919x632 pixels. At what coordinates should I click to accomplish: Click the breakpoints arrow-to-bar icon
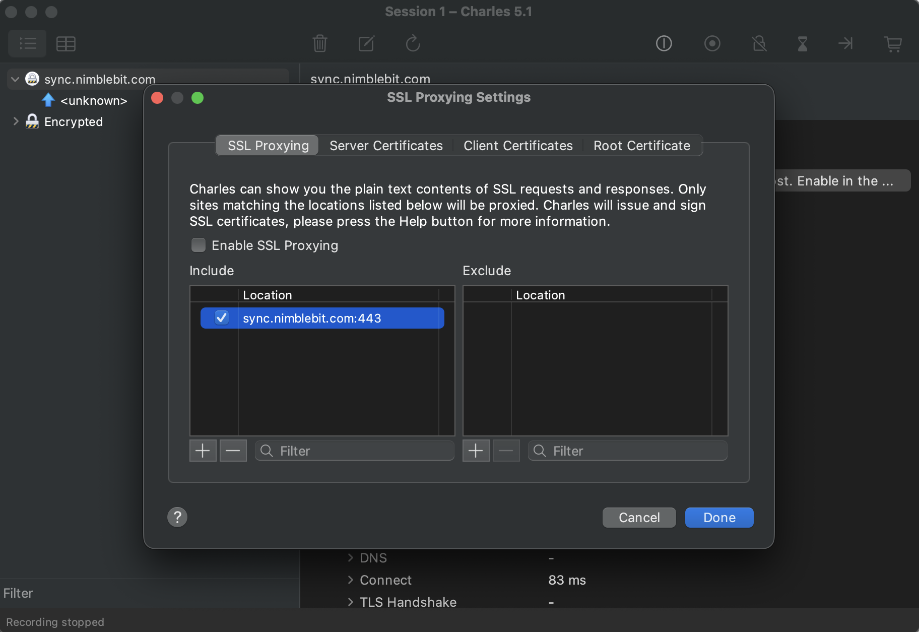(x=845, y=44)
